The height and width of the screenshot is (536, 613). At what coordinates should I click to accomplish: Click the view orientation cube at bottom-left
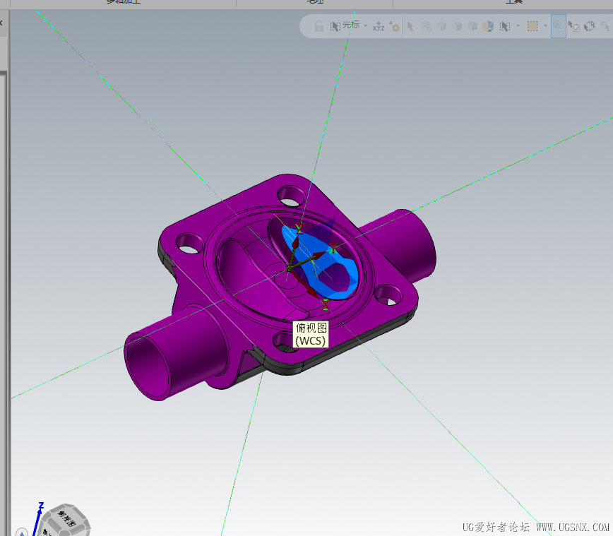pos(64,520)
